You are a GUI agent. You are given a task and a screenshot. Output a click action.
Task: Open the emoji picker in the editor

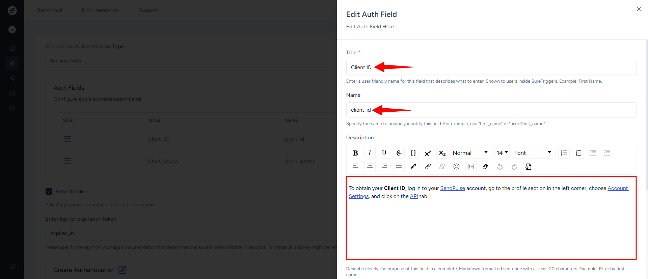[456, 167]
